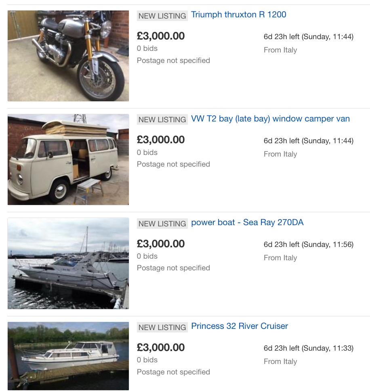Click the £3,000.00 price of Princess 32 cruiser

pos(161,348)
